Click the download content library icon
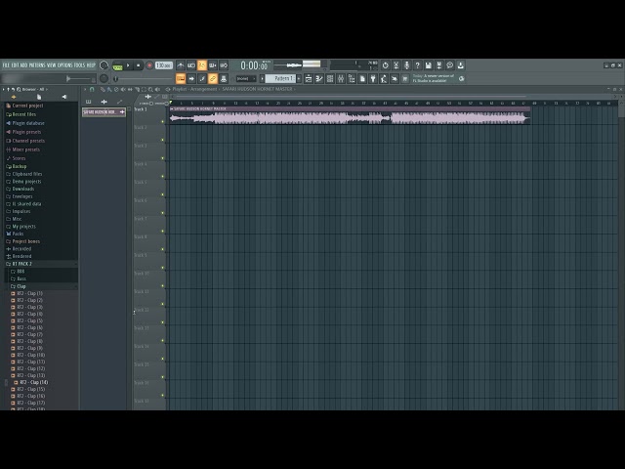 click(460, 65)
